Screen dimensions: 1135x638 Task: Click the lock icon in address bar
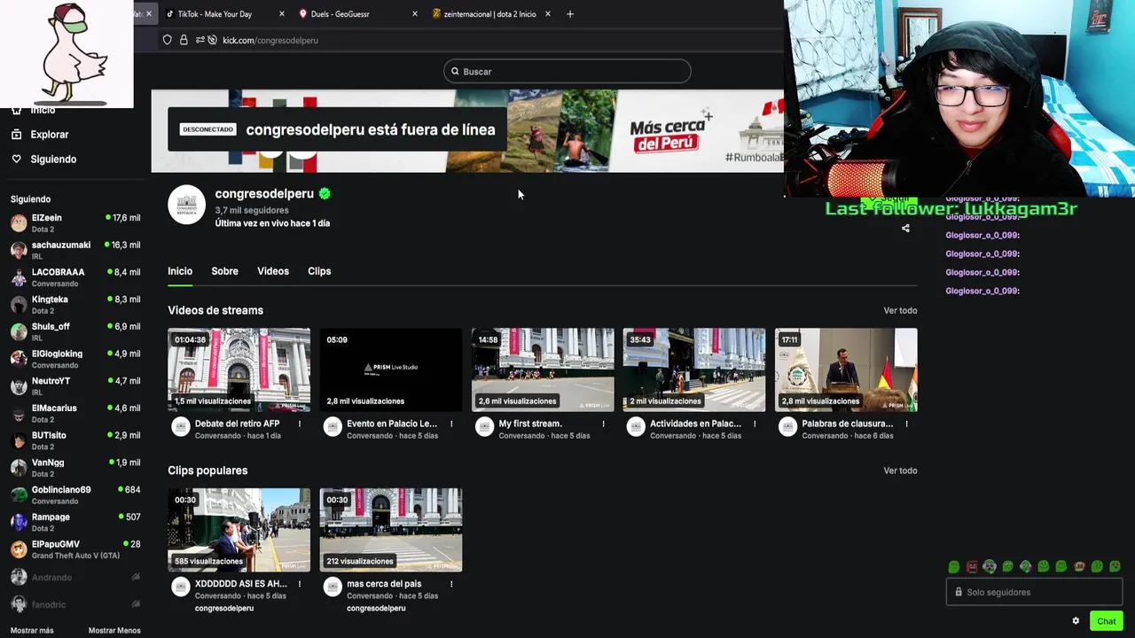[x=184, y=40]
